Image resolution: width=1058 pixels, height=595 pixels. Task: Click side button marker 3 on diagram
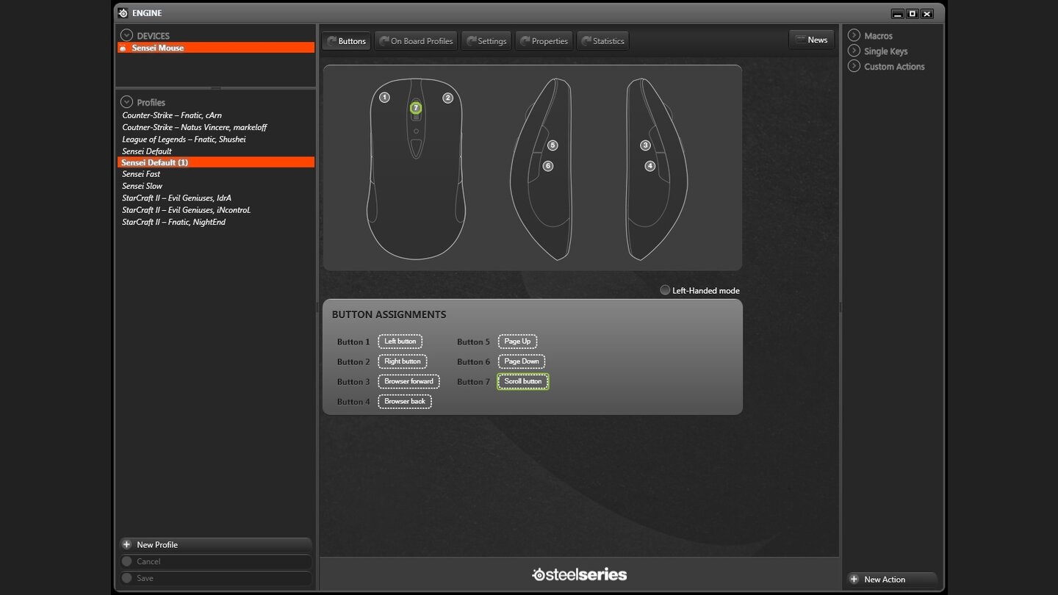[645, 145]
